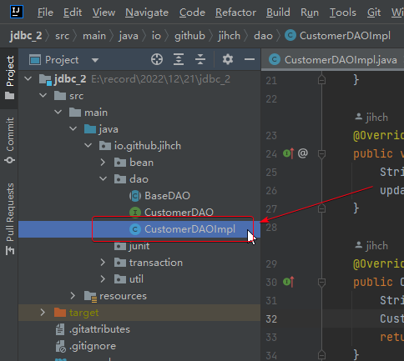404x361 pixels.
Task: Open the Pull Requests tool window
Action: pyautogui.click(x=10, y=218)
